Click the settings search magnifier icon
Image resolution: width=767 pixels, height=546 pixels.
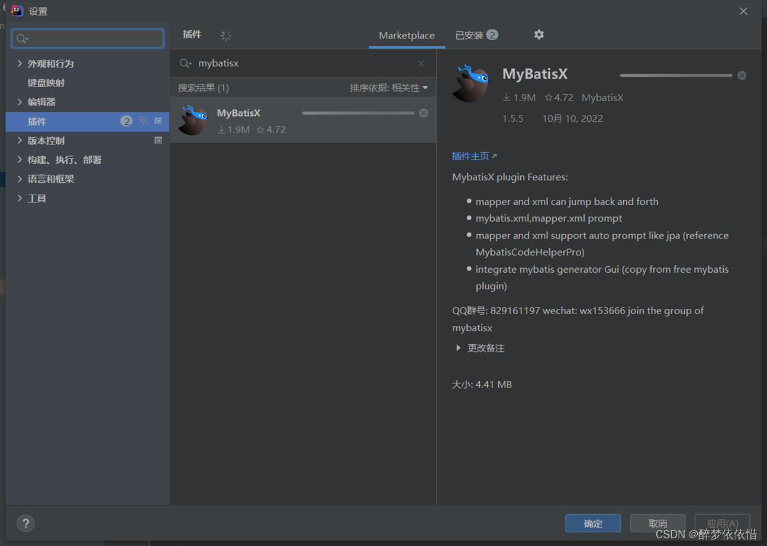coord(22,39)
